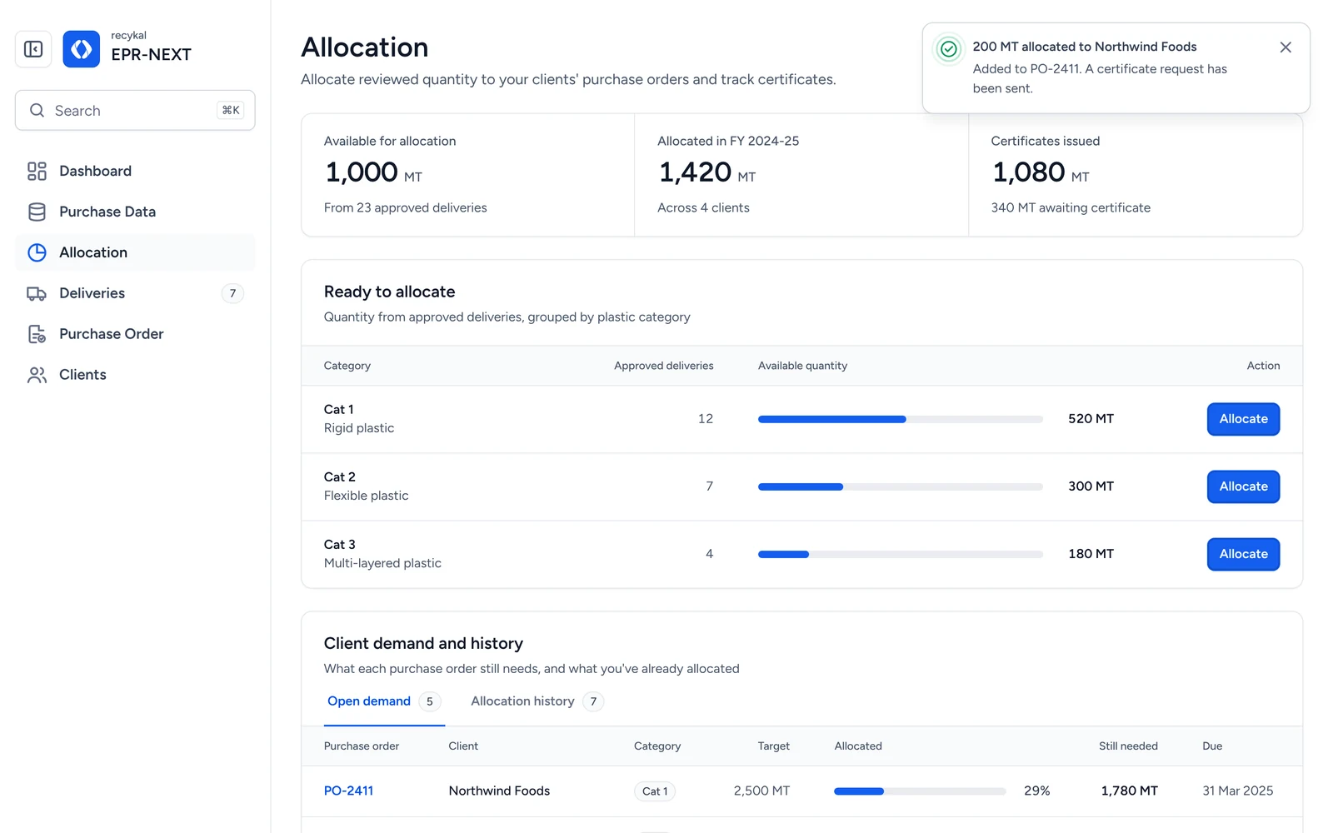Viewport: 1333px width, 833px height.
Task: Open the Clients page
Action: coord(135,375)
